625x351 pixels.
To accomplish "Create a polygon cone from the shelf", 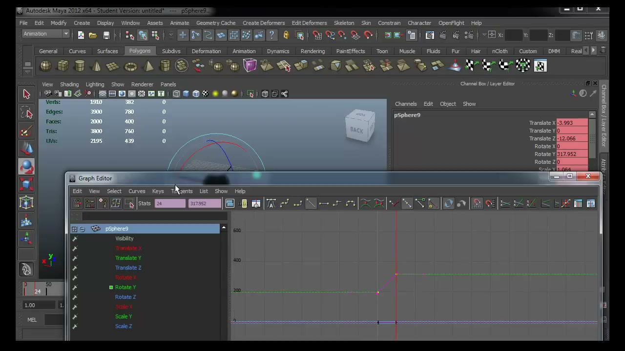I will (96, 66).
